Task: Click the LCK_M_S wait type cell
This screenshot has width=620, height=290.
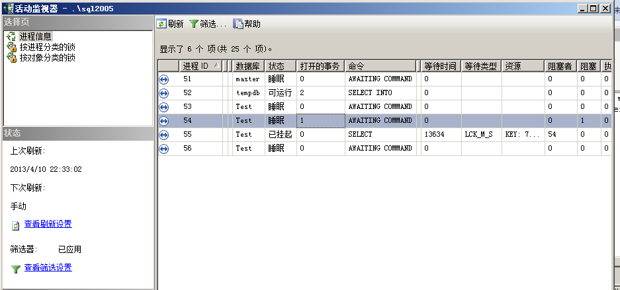Action: (481, 134)
